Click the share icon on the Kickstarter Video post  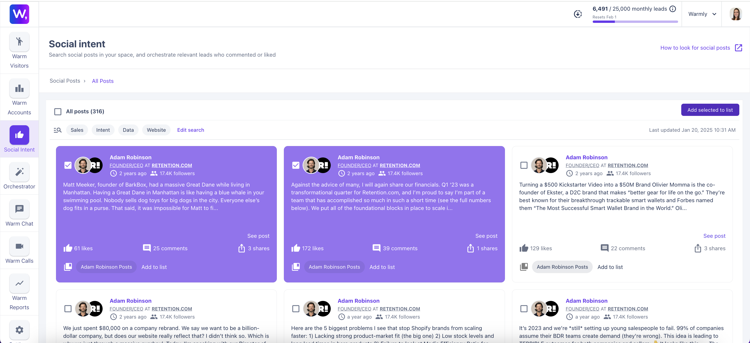click(698, 248)
